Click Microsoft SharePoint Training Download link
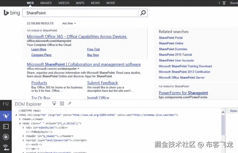The height and width of the screenshot is (153, 238). [185, 66]
